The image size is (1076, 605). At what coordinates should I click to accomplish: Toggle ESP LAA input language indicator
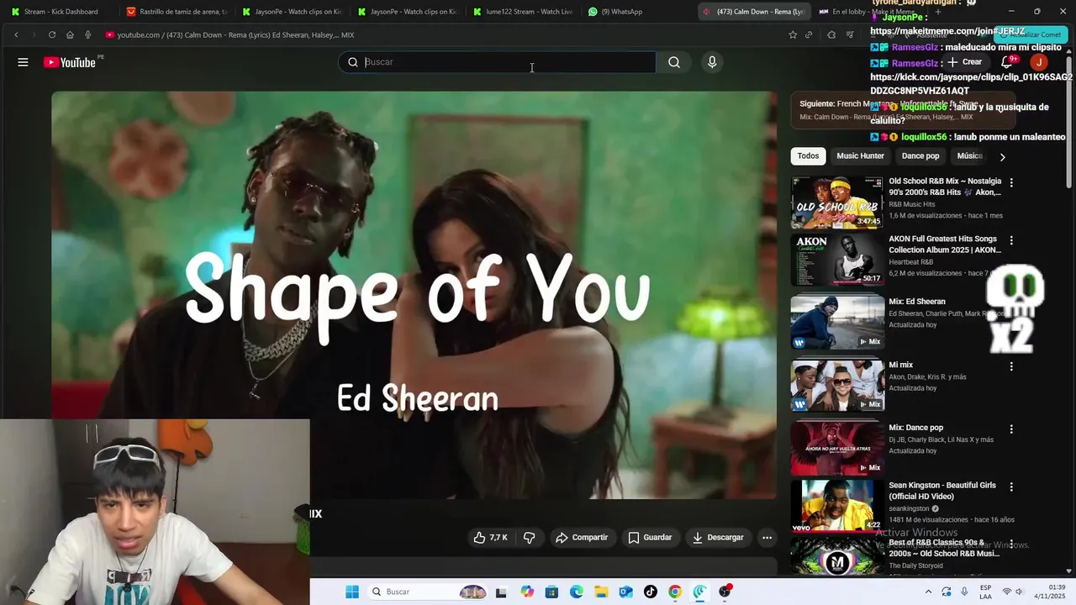click(x=986, y=592)
